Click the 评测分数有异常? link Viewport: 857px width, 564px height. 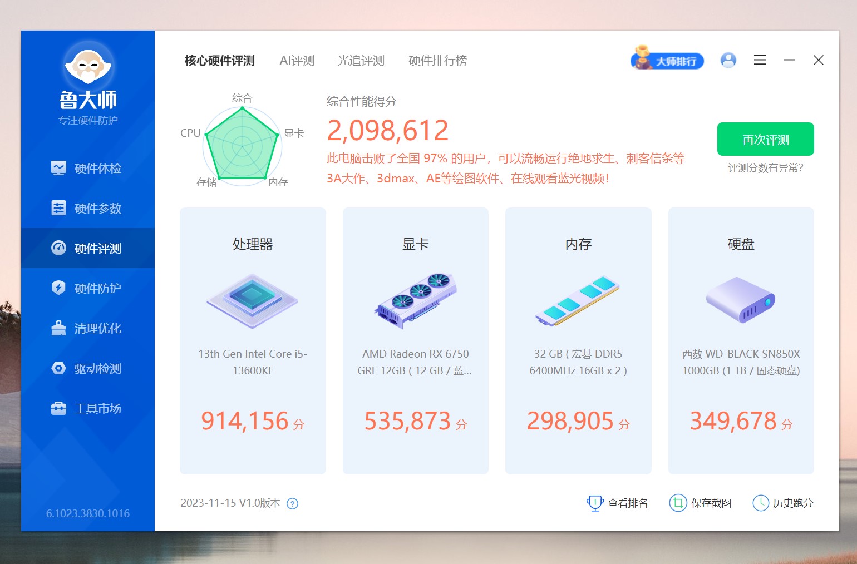pos(766,168)
